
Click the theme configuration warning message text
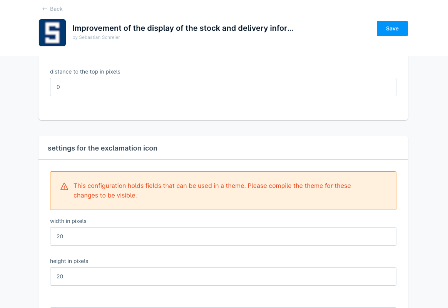tap(212, 186)
